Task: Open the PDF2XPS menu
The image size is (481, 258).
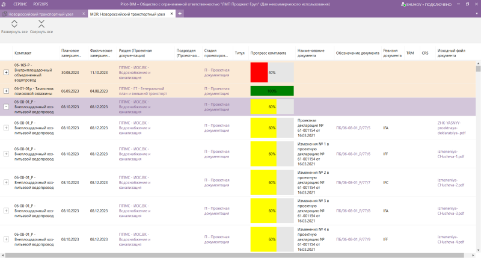Action: tap(41, 4)
